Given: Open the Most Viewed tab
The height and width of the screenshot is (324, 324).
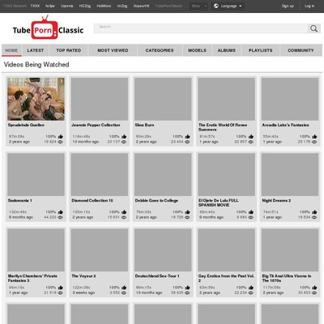Looking at the screenshot, I should point(113,50).
